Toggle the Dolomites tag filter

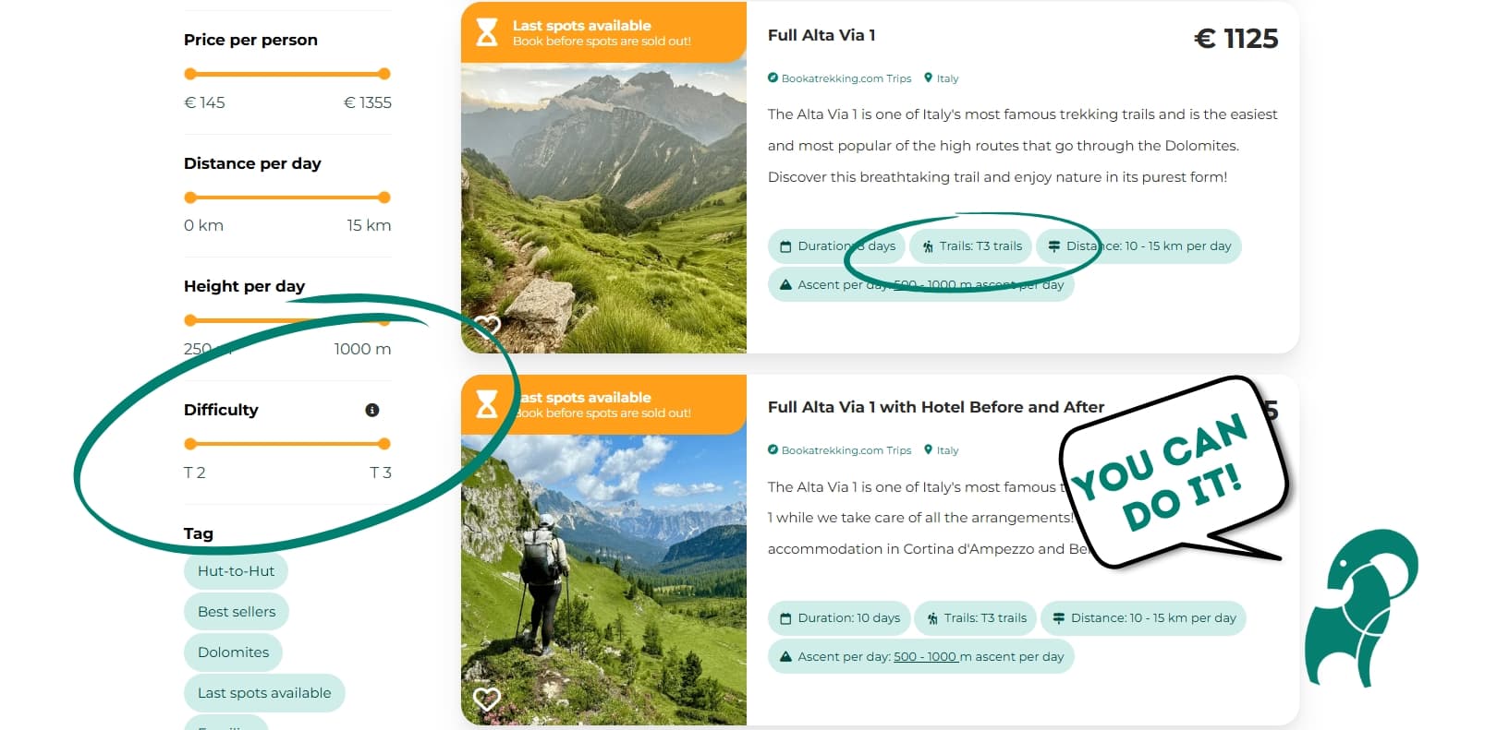[x=233, y=652]
